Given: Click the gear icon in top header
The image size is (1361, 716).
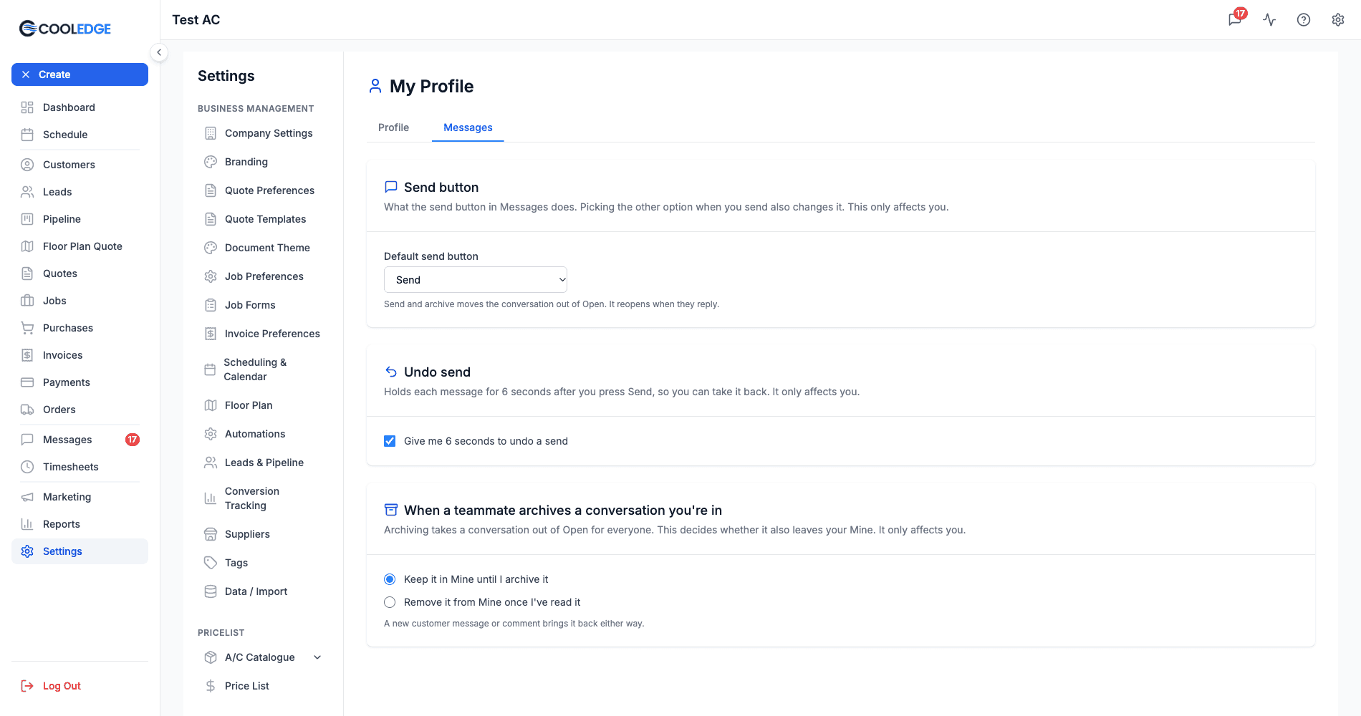Looking at the screenshot, I should pyautogui.click(x=1338, y=19).
